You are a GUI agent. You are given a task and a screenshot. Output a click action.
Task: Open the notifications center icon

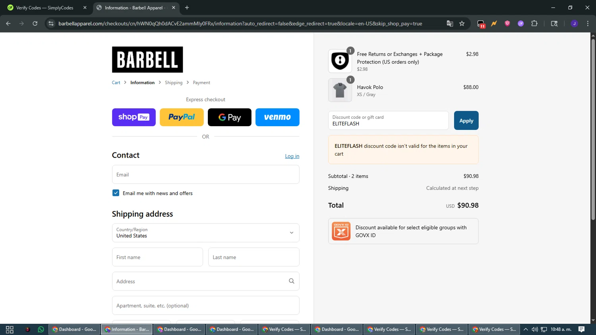(581, 329)
